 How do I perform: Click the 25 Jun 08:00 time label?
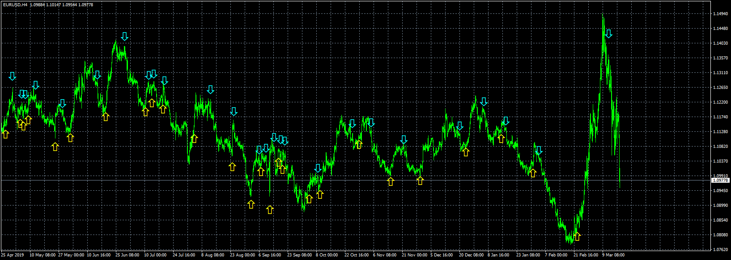click(127, 255)
